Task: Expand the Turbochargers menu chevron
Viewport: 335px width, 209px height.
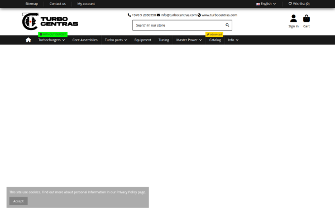Action: pos(64,40)
